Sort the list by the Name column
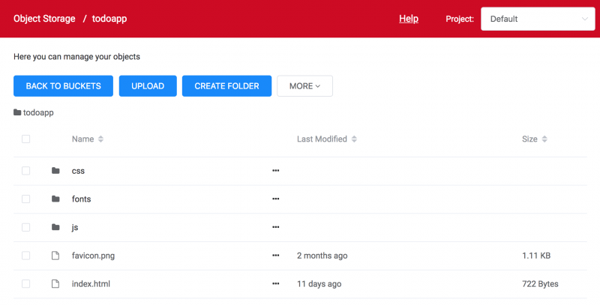This screenshot has height=305, width=600. tap(87, 139)
